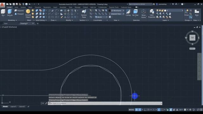Expand the Groups panel
The width and height of the screenshot is (203, 114).
[188, 20]
